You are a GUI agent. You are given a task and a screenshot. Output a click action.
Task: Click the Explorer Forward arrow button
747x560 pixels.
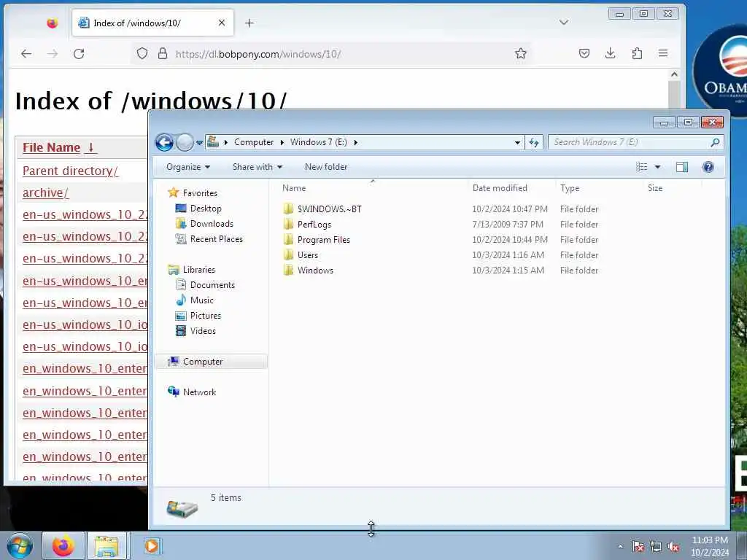coord(185,142)
